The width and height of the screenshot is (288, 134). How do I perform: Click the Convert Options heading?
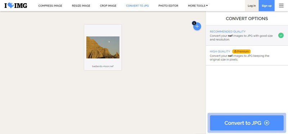point(247,19)
